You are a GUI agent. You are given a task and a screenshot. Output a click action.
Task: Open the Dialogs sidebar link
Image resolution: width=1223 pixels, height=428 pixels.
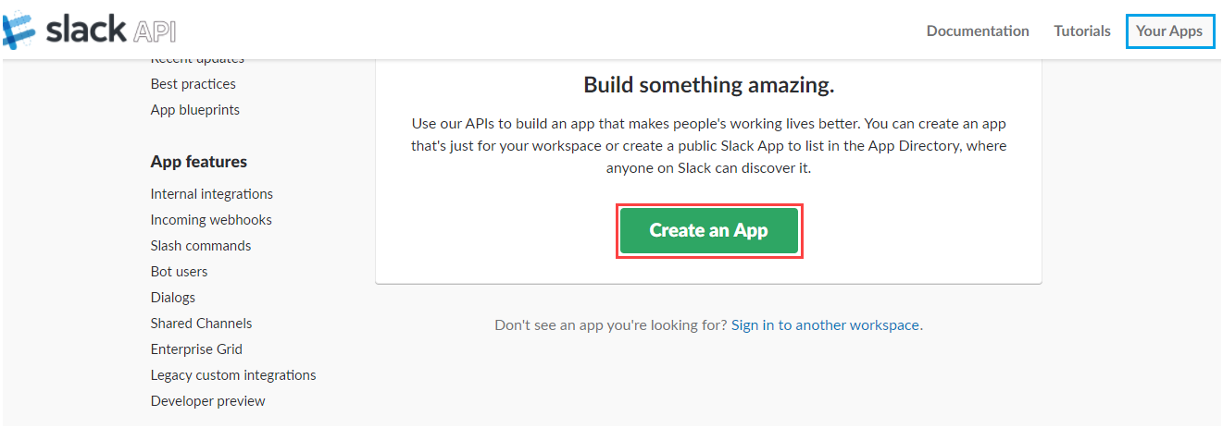[172, 298]
